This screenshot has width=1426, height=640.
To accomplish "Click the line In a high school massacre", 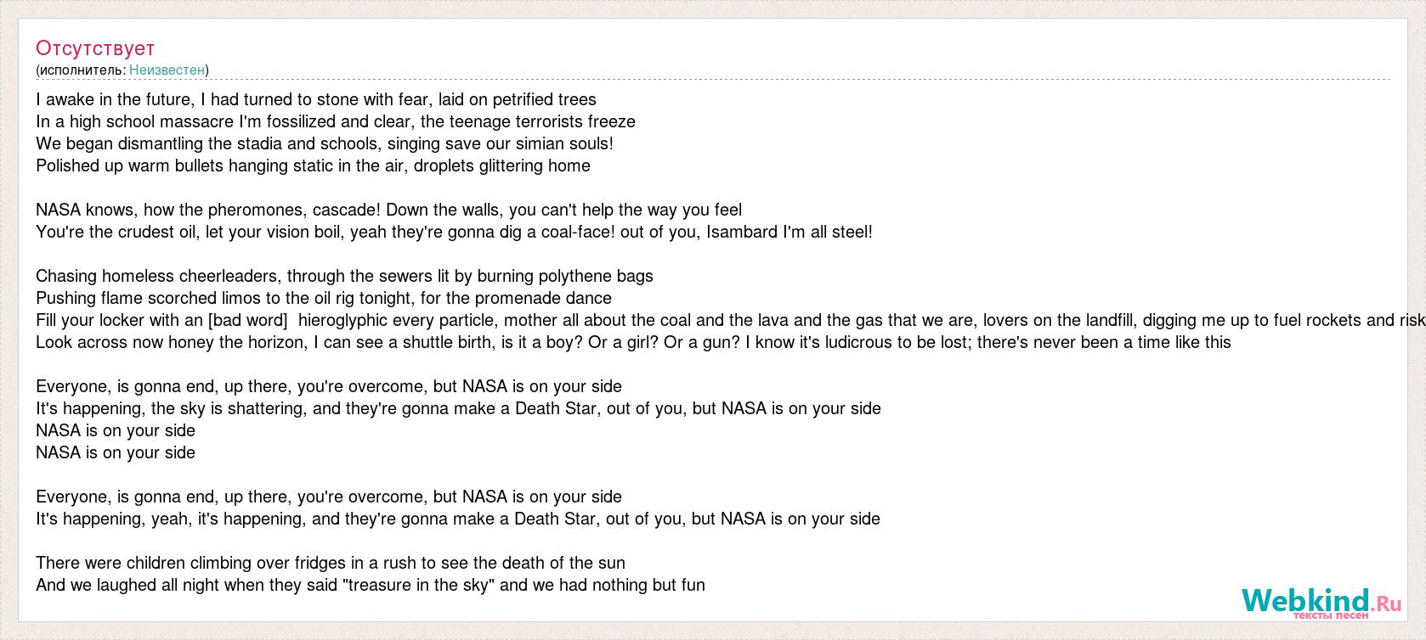I will click(x=336, y=121).
